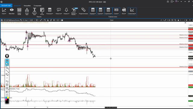Click the chart axes icon in the chart toolbar
The width and height of the screenshot is (193, 109).
48,20
